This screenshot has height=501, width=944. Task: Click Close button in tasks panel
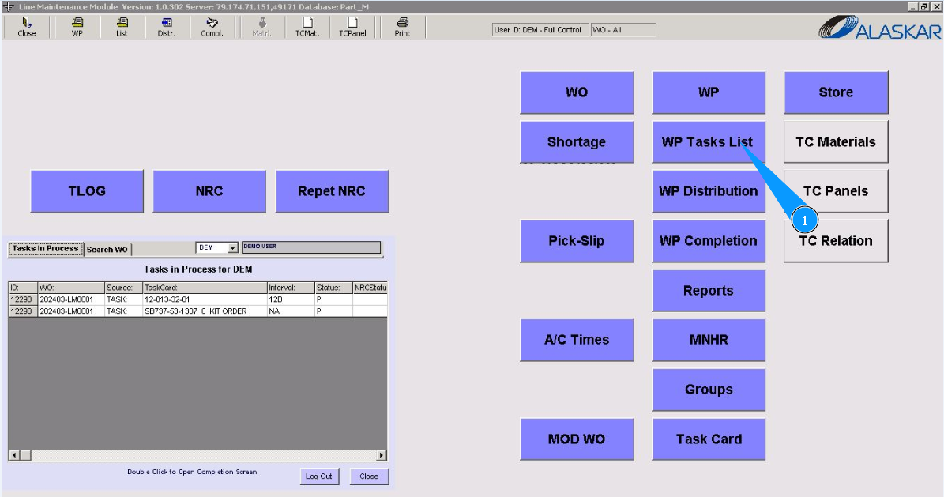[369, 477]
